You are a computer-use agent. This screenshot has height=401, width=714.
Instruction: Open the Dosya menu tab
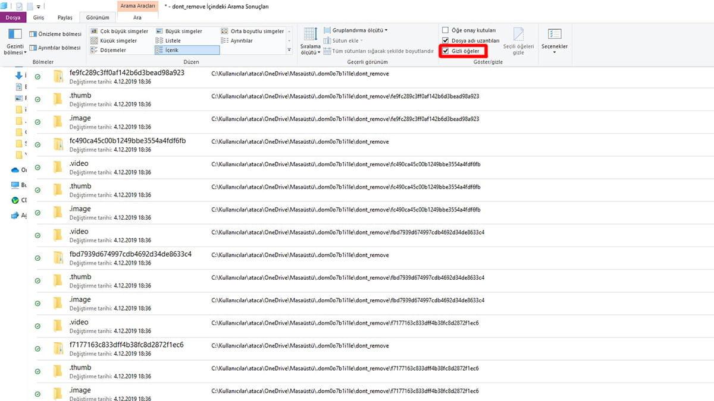click(12, 18)
